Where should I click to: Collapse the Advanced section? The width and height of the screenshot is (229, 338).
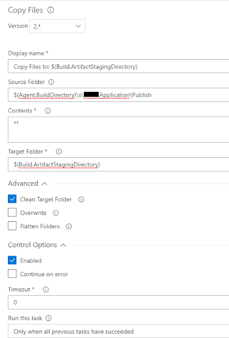[44, 184]
